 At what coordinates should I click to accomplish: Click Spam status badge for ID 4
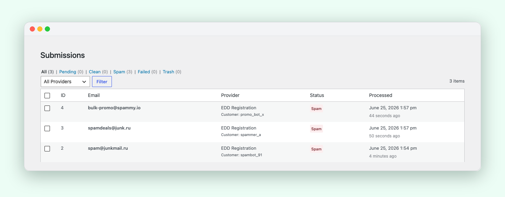pyautogui.click(x=316, y=109)
